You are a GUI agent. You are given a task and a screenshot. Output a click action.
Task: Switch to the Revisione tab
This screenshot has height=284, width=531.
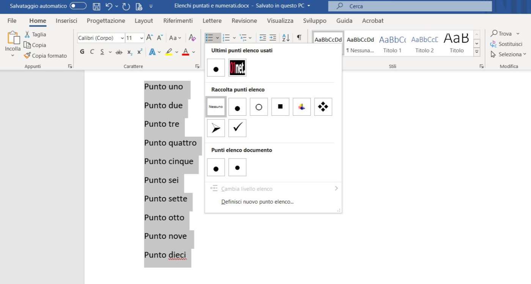tap(244, 21)
